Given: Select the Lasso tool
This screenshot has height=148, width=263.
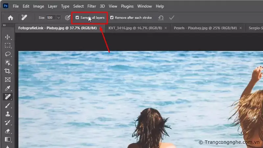Looking at the screenshot, I should coord(7,54).
